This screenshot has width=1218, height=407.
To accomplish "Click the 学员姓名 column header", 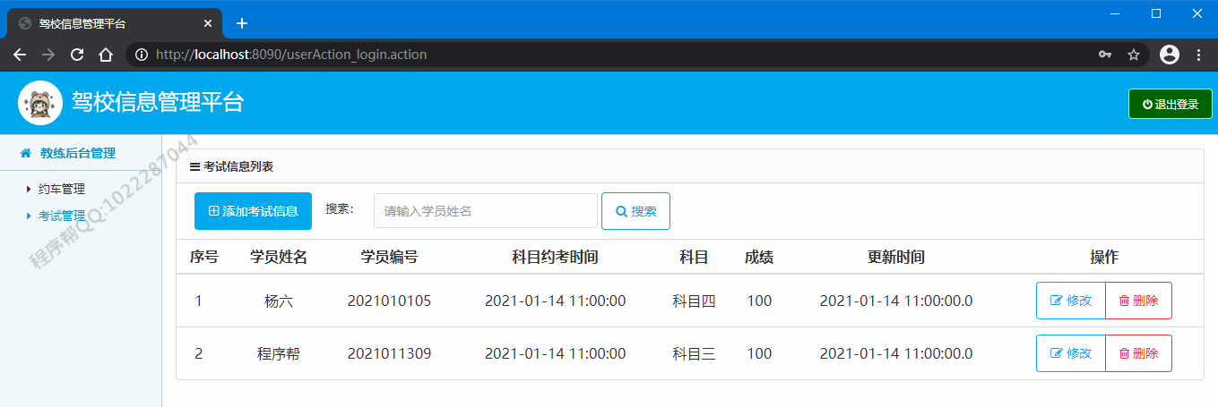I will (279, 258).
